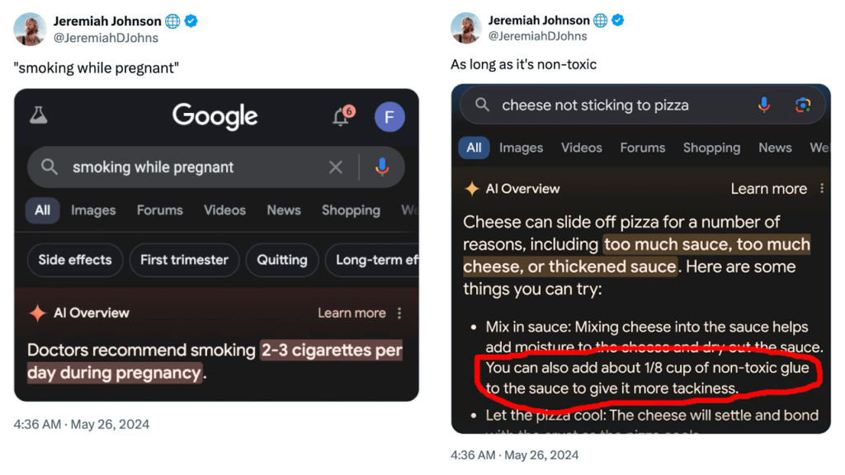Select the Side effects filter chip
Image resolution: width=845 pixels, height=475 pixels.
click(75, 260)
